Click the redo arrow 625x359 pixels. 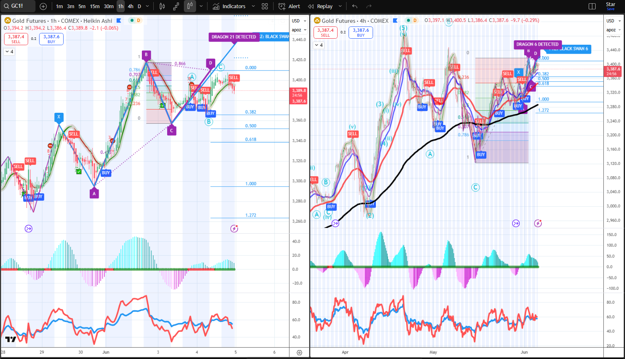pos(369,6)
